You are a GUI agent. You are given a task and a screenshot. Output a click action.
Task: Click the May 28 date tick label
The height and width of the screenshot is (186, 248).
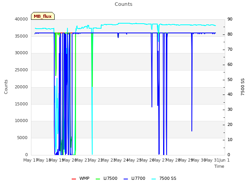click(x=173, y=160)
